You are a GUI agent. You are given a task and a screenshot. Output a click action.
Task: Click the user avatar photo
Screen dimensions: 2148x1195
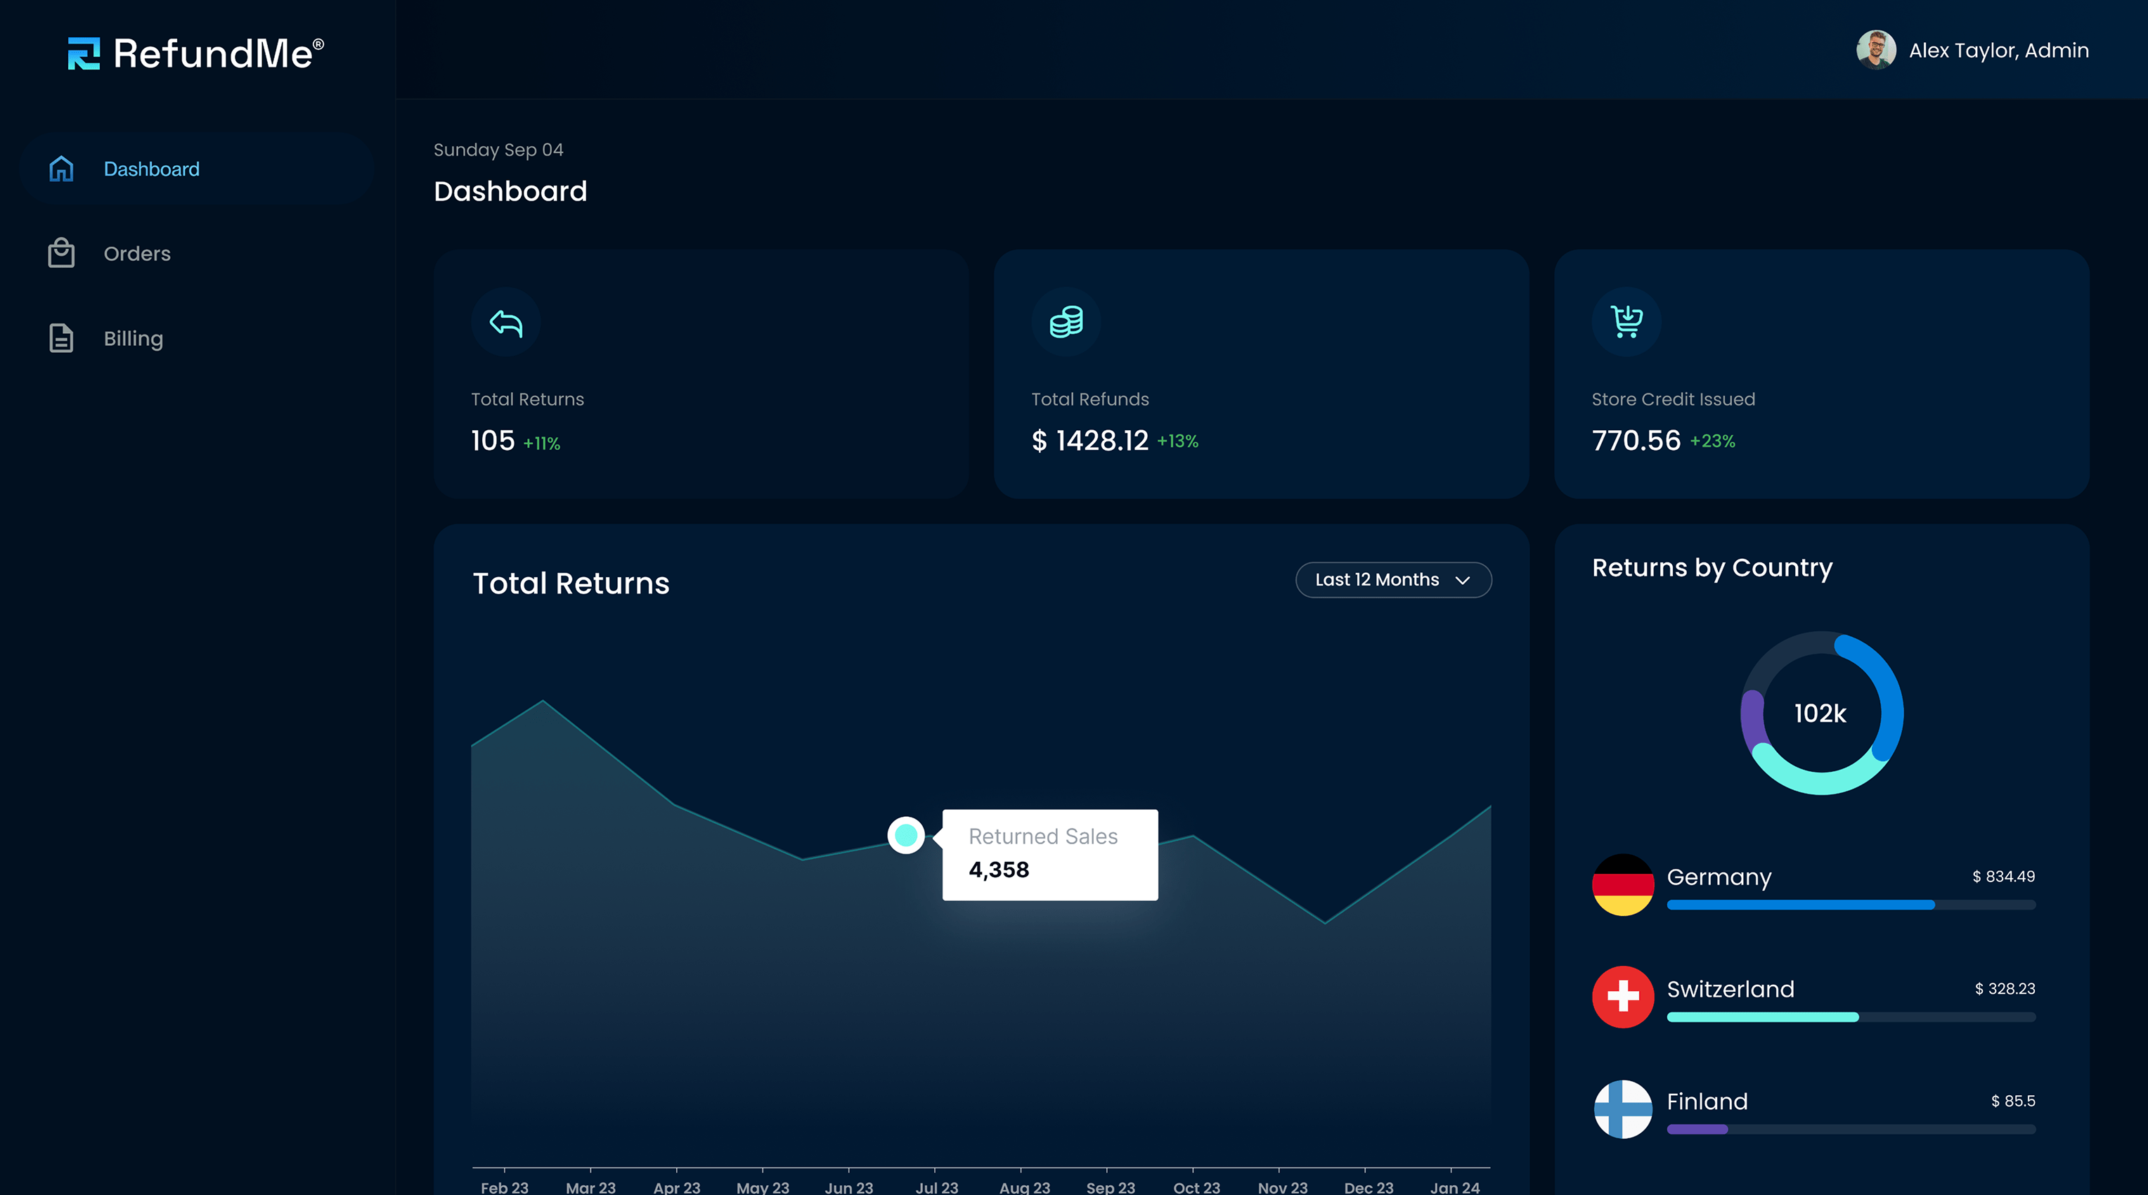pyautogui.click(x=1876, y=50)
